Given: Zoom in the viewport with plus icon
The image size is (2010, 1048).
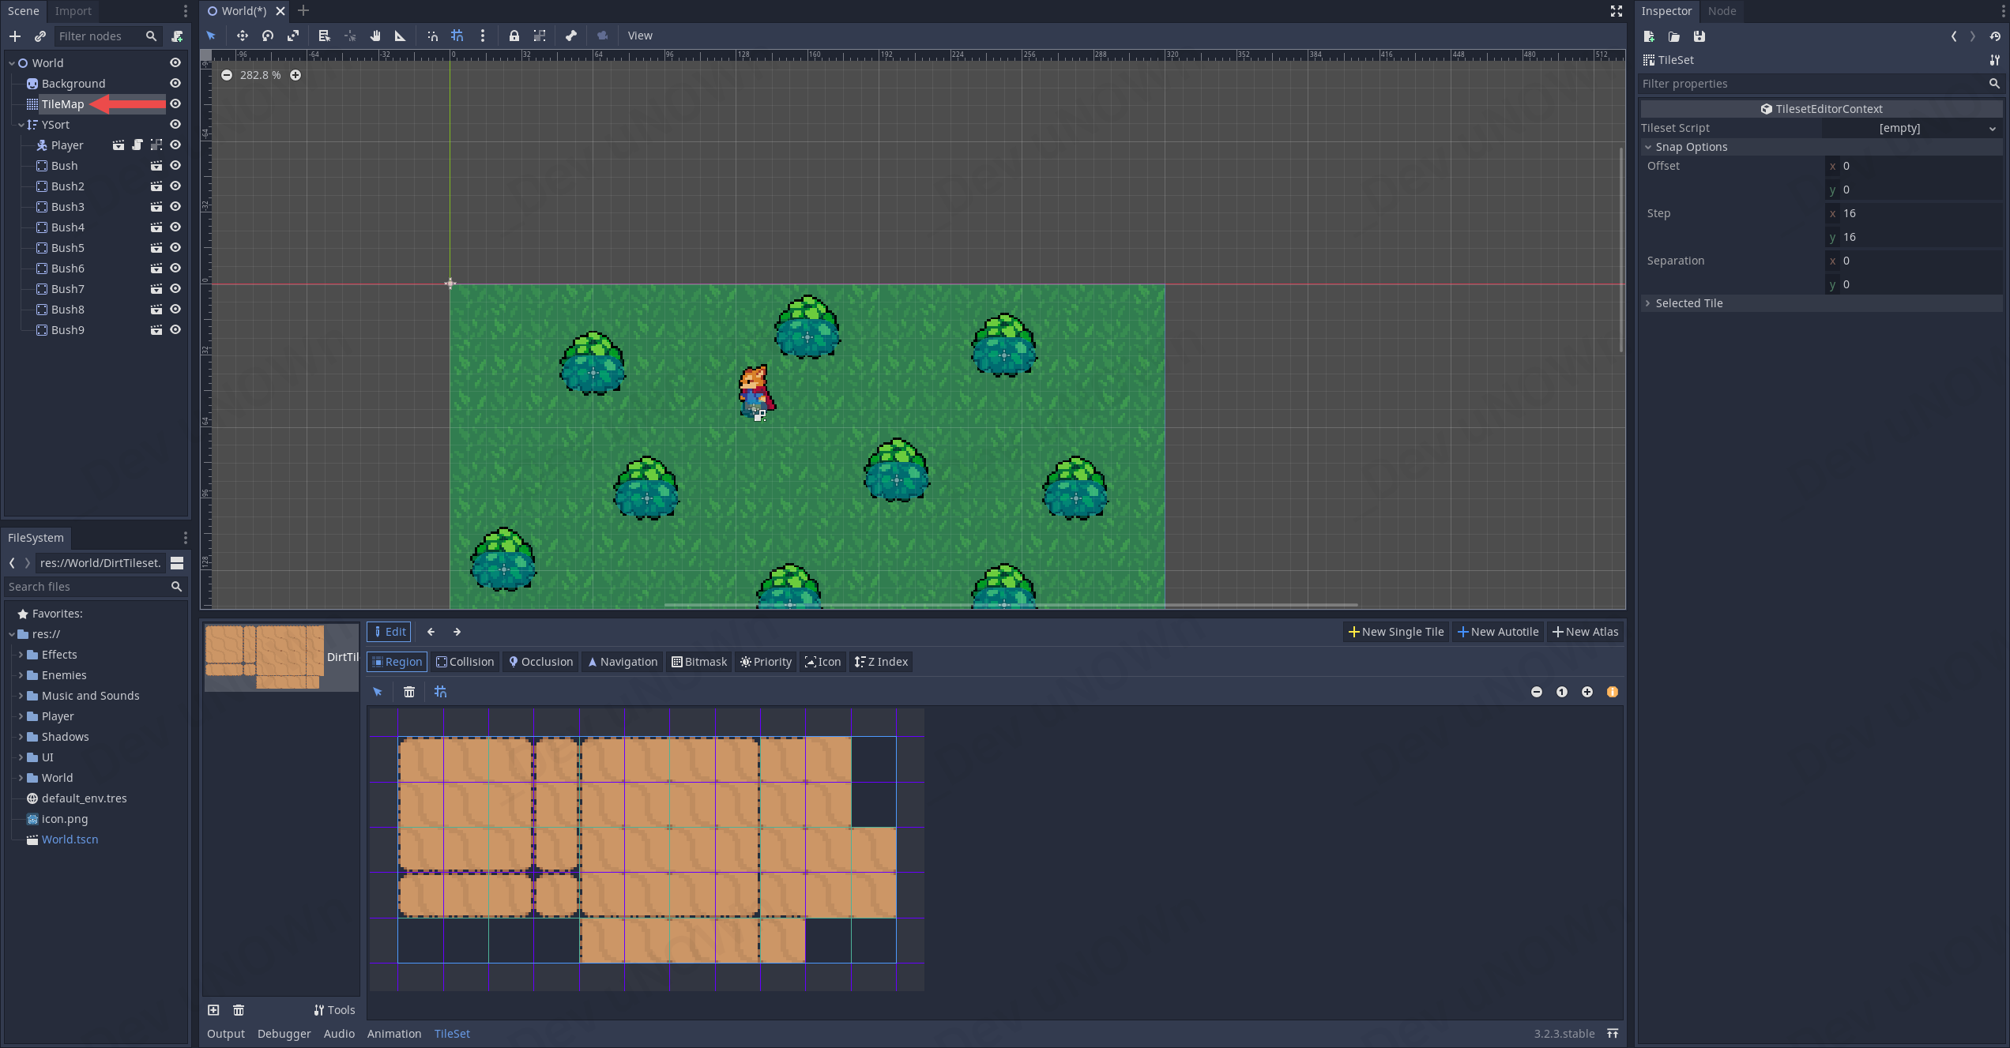Looking at the screenshot, I should click(295, 75).
